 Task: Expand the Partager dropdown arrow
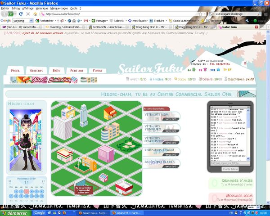pos(107,21)
